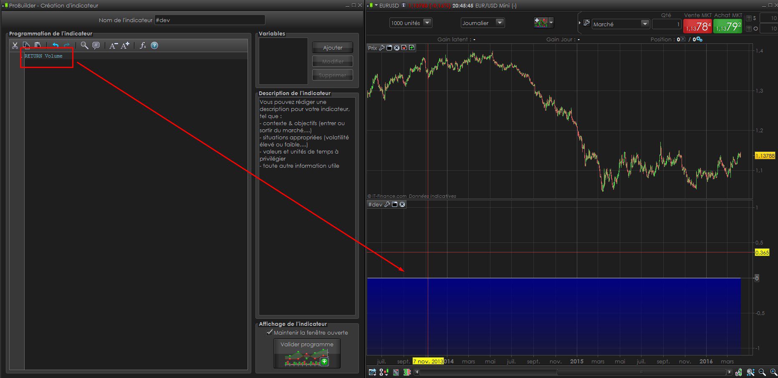This screenshot has height=378, width=778.
Task: Toggle comment on the code line
Action: pyautogui.click(x=96, y=45)
